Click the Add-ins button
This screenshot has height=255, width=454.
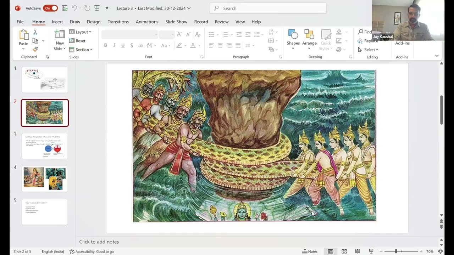pyautogui.click(x=402, y=43)
